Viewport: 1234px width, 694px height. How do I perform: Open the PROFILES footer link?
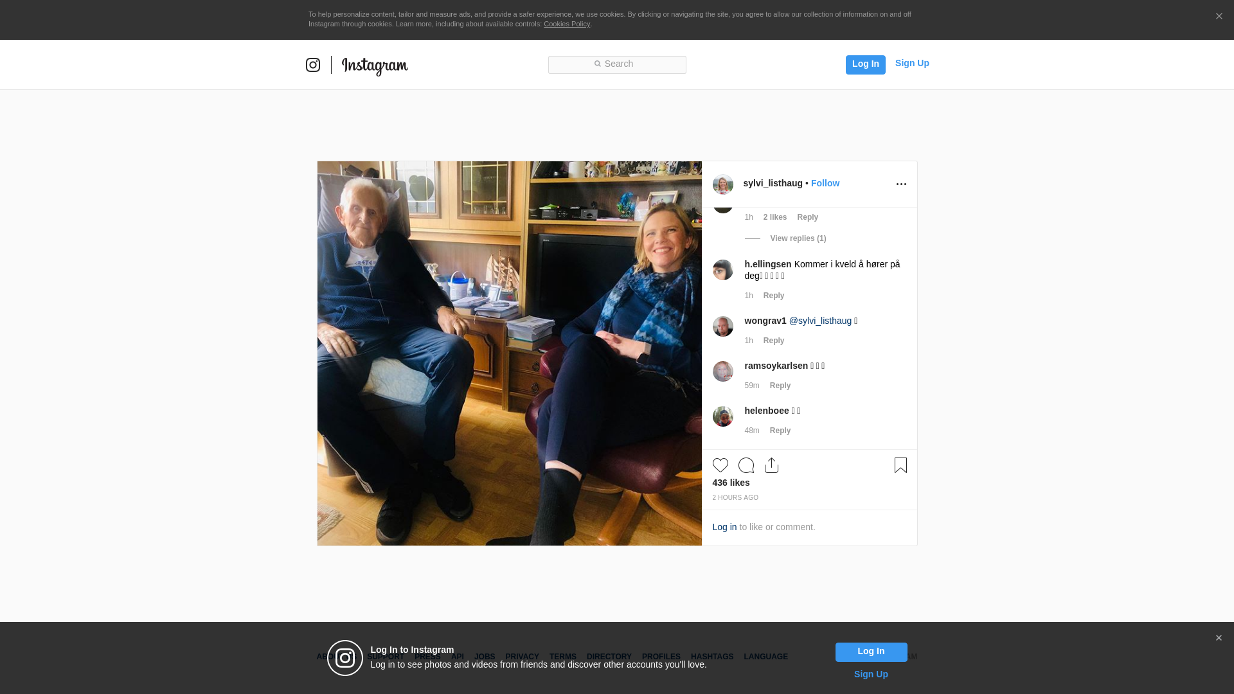click(x=661, y=657)
